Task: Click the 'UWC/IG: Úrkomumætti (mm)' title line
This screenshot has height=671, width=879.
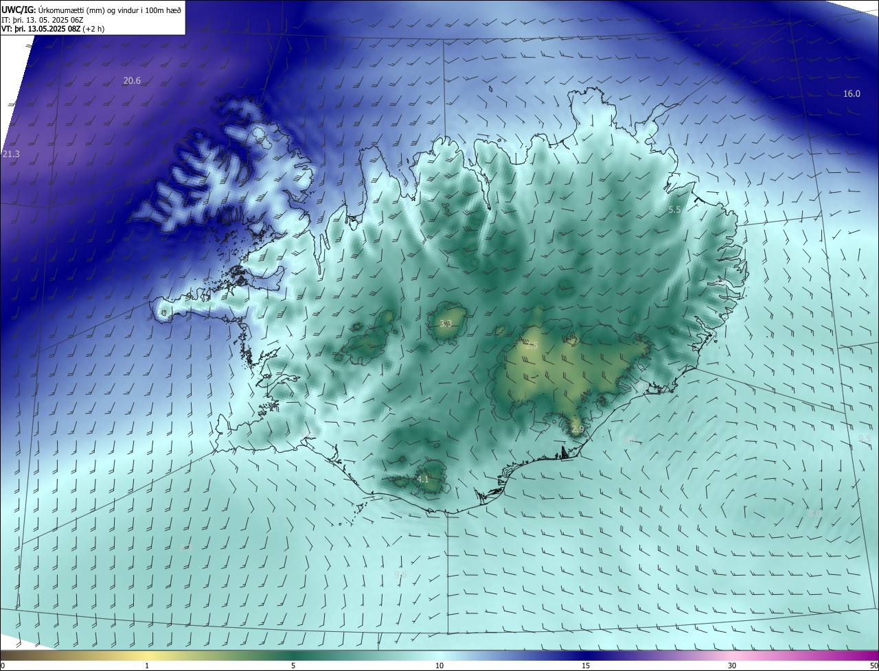Action: coord(91,9)
